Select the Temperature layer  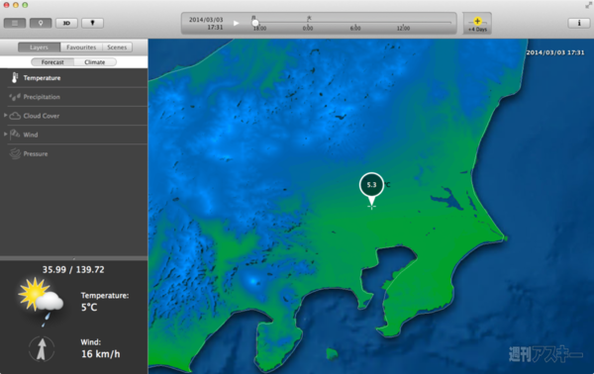(x=74, y=78)
